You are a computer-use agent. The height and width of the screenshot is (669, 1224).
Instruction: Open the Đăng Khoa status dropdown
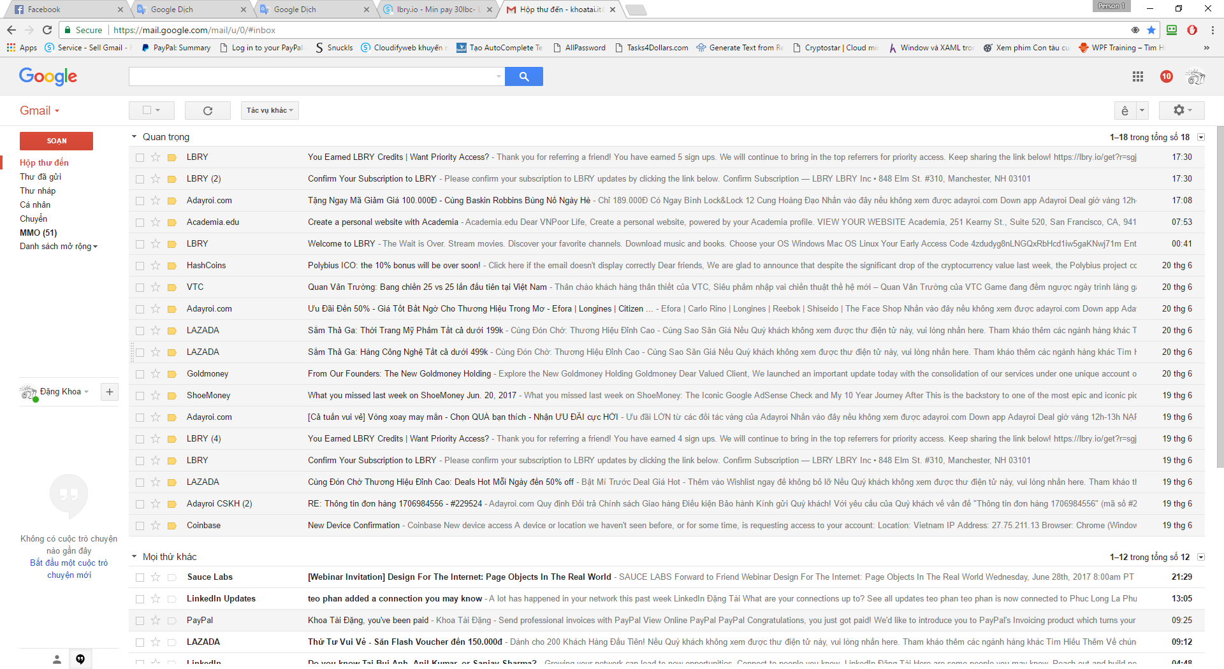pyautogui.click(x=86, y=392)
